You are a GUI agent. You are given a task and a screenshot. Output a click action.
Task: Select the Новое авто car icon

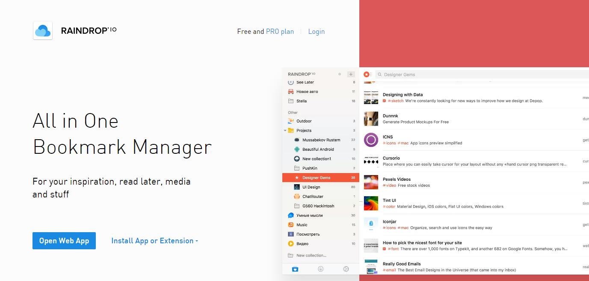point(291,92)
